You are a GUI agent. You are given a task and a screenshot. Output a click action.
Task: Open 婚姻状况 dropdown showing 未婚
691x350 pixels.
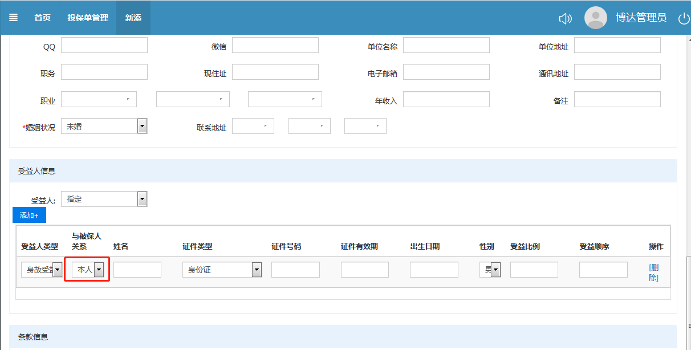(x=104, y=126)
